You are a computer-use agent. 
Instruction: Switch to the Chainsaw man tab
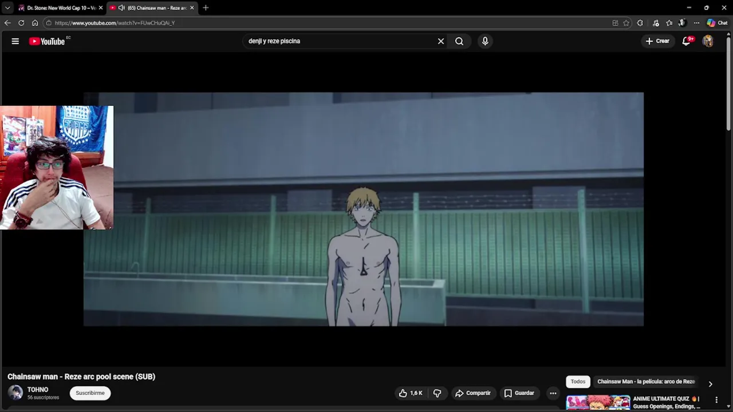pos(152,8)
